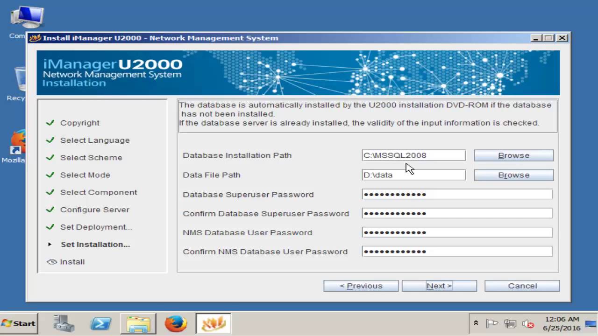Click the Database Installation Path label
This screenshot has height=336, width=598.
[x=237, y=155]
